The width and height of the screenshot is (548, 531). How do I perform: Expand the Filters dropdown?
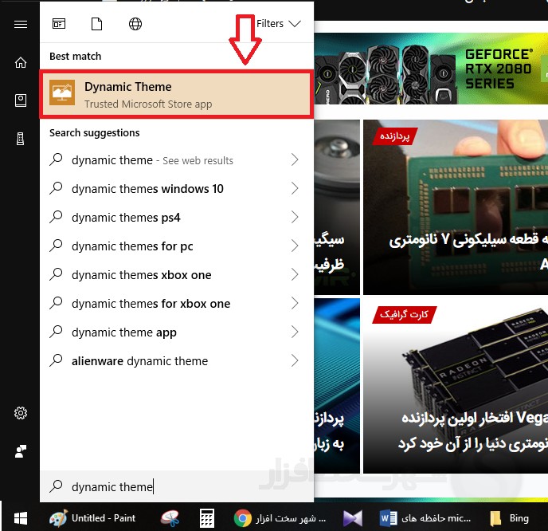(278, 24)
